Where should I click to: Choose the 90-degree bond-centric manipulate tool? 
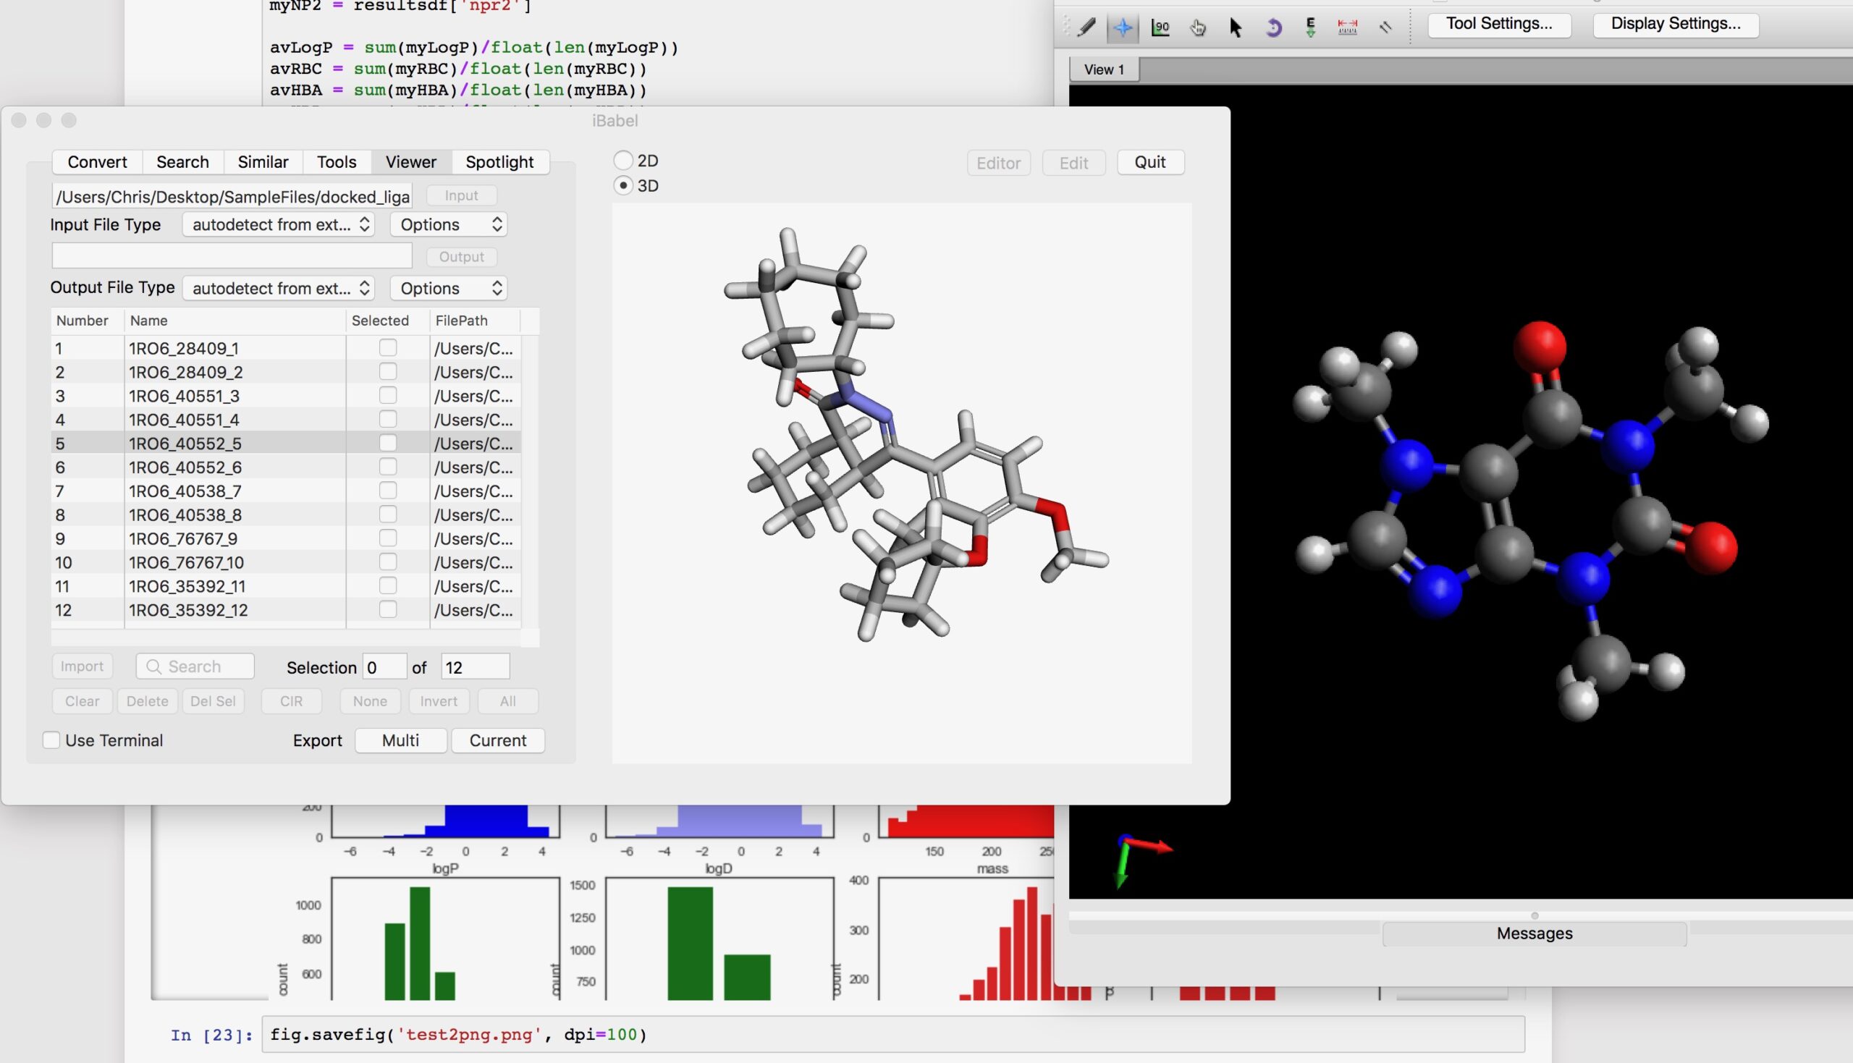1160,27
